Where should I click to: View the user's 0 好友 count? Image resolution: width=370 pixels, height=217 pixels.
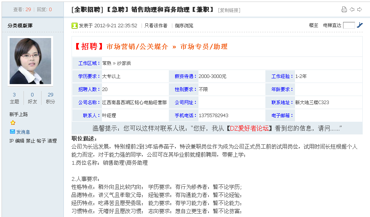coord(32,98)
